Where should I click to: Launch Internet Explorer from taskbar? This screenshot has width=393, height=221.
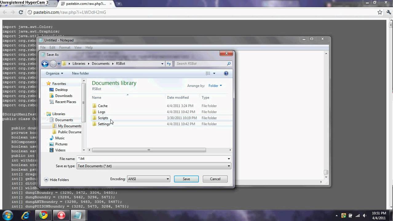[26, 215]
